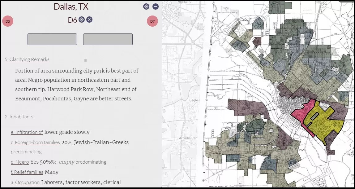Image resolution: width=355 pixels, height=189 pixels.
Task: Click the 2. Inhabitants section heading
Action: click(20, 117)
